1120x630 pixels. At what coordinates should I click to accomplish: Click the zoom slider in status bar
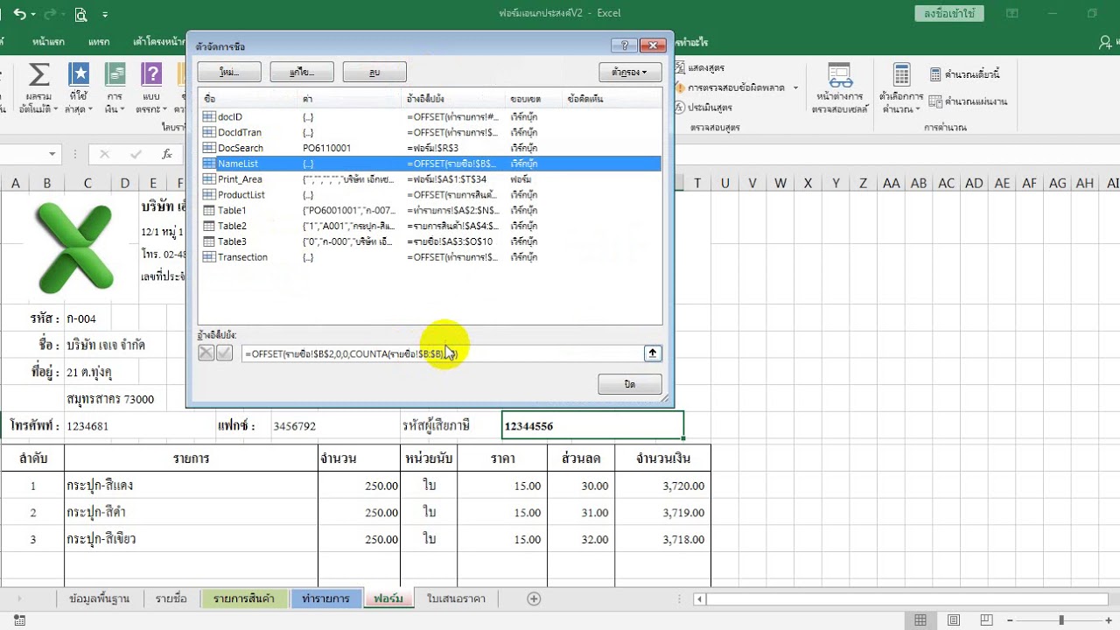coord(1061,620)
